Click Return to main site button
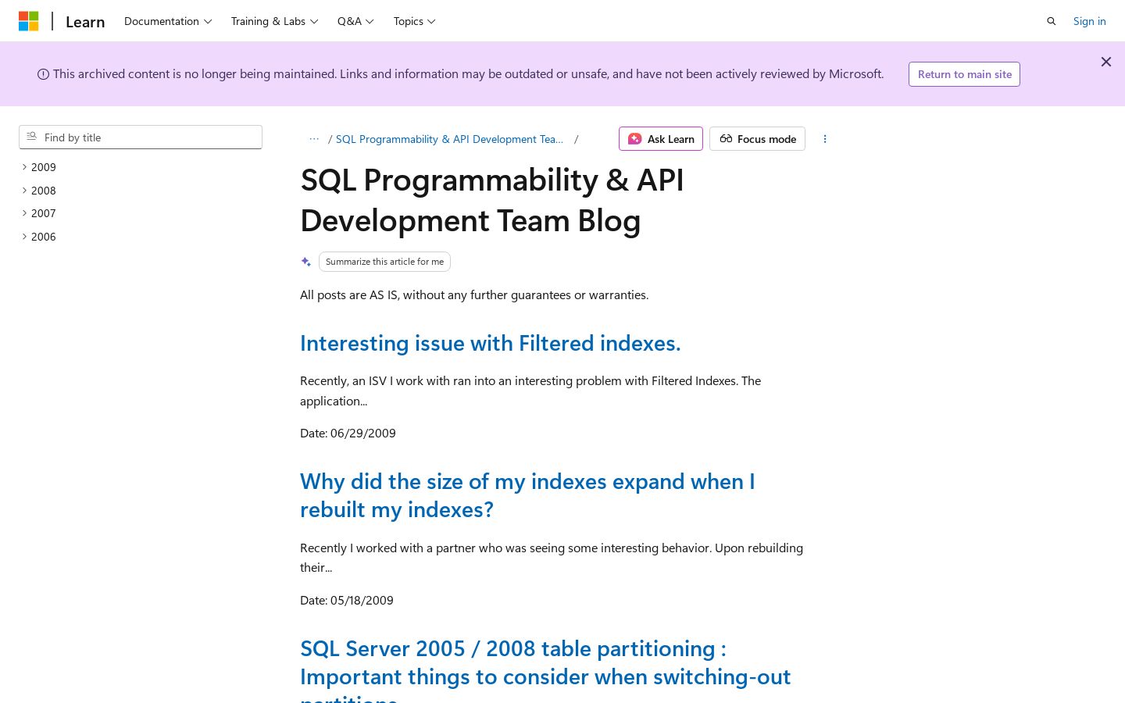The width and height of the screenshot is (1125, 703). tap(964, 74)
